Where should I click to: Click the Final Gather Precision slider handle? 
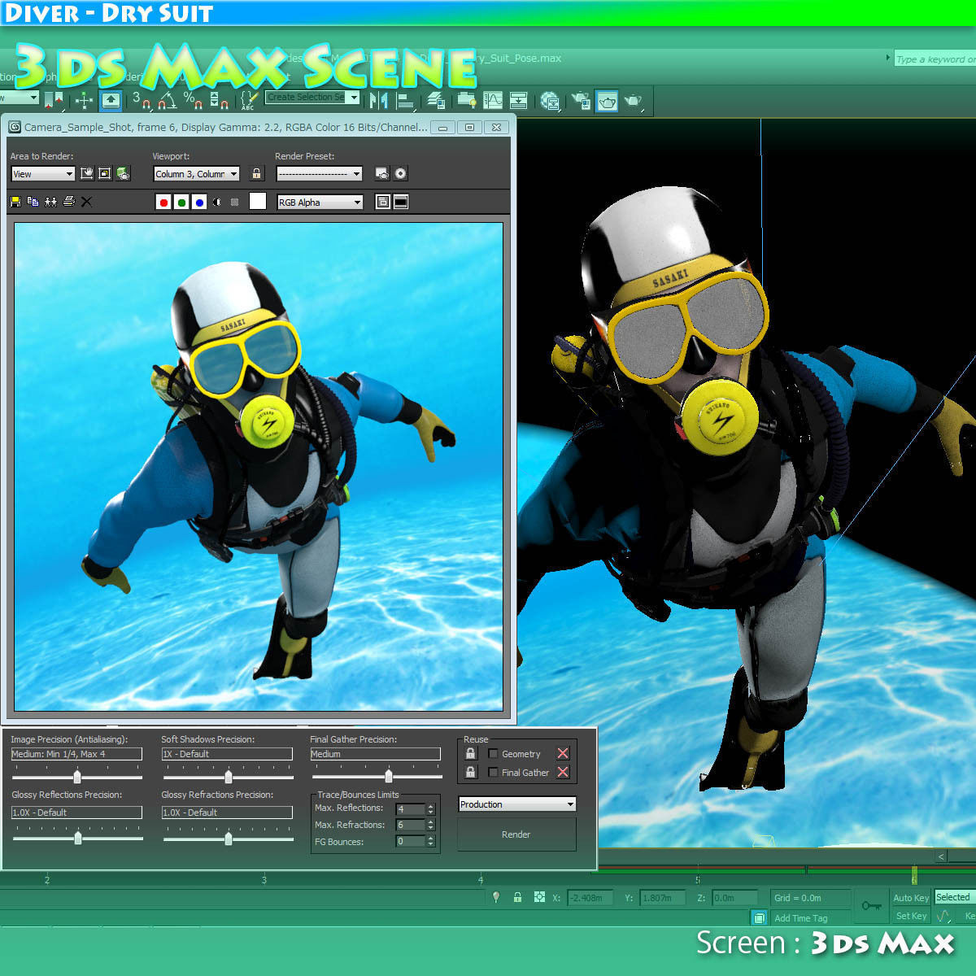(x=389, y=775)
